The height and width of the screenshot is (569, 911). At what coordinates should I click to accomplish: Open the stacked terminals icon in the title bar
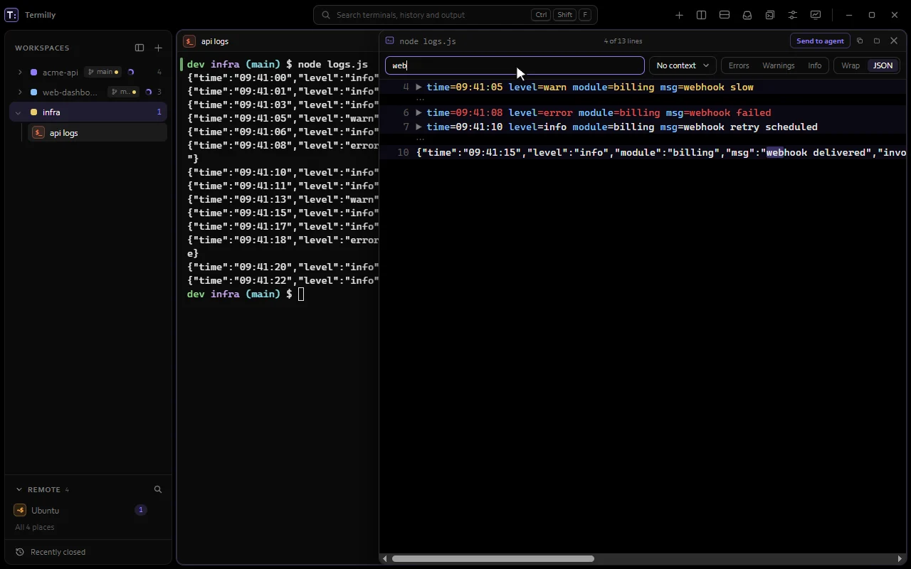770,15
